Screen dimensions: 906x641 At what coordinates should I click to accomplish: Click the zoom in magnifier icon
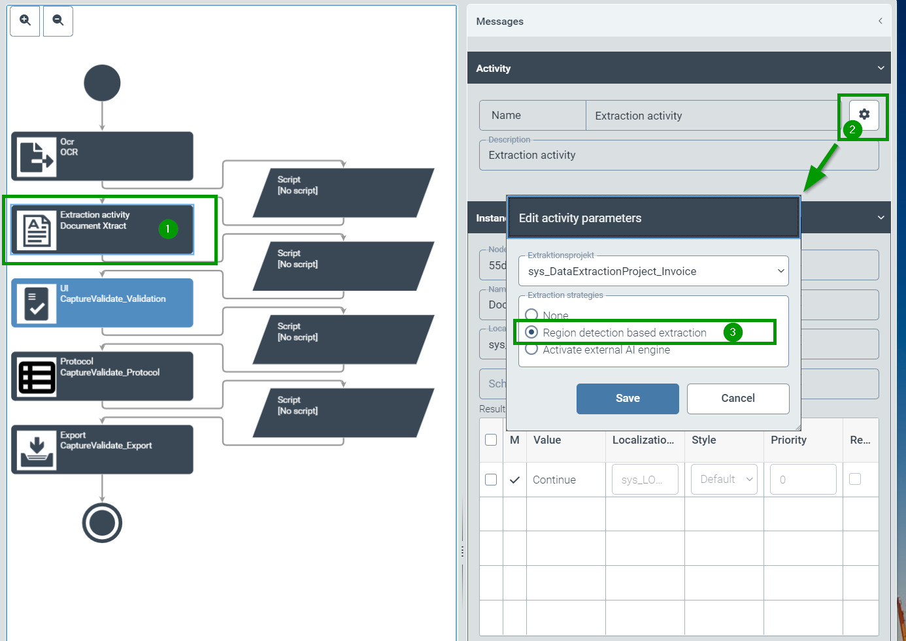tap(25, 21)
